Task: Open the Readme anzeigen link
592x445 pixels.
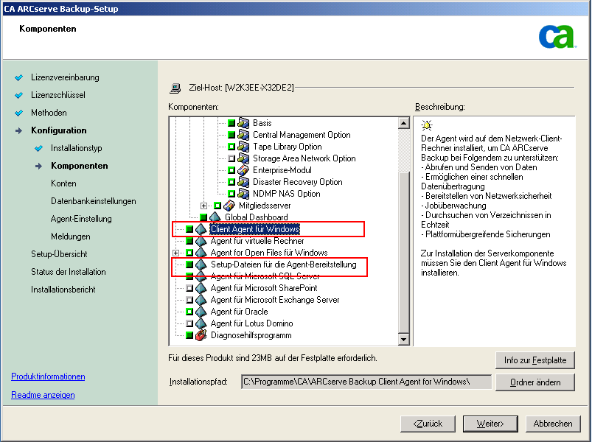Action: tap(43, 395)
